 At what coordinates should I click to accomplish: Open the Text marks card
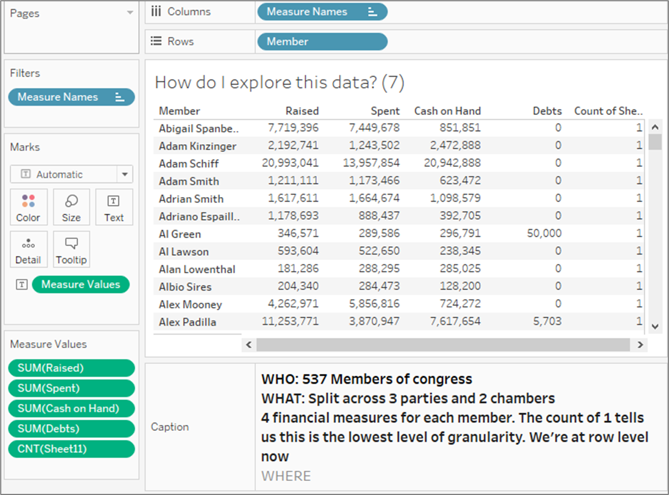[114, 207]
